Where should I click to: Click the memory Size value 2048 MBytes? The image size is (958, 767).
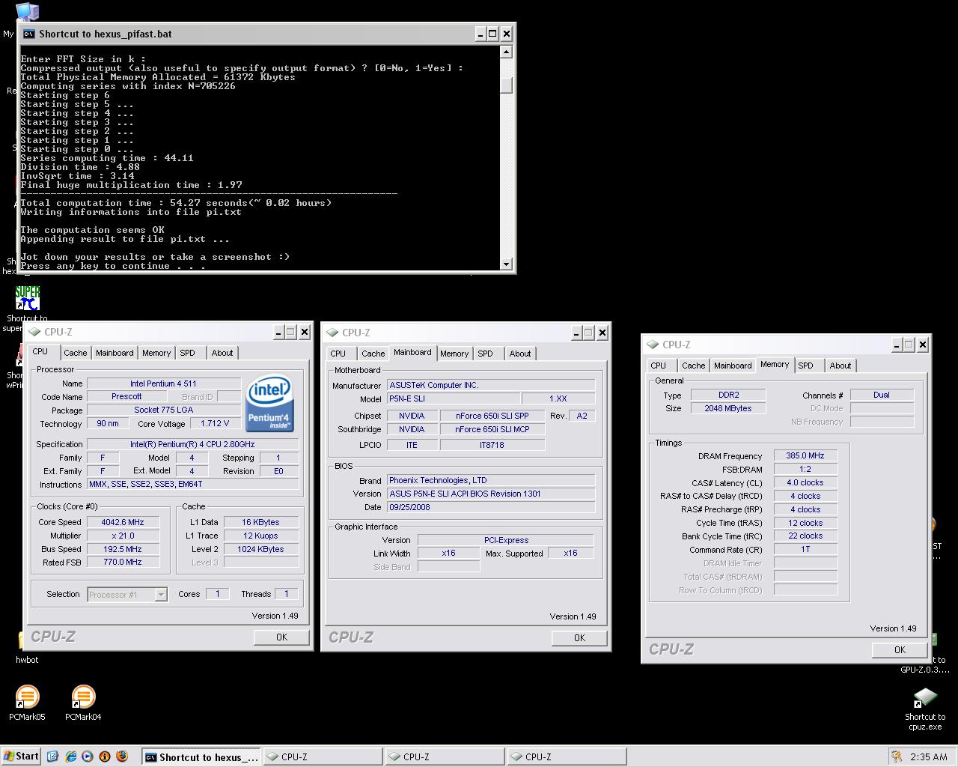point(727,408)
